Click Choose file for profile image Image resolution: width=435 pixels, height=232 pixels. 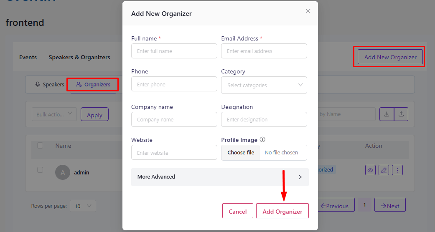click(x=241, y=153)
